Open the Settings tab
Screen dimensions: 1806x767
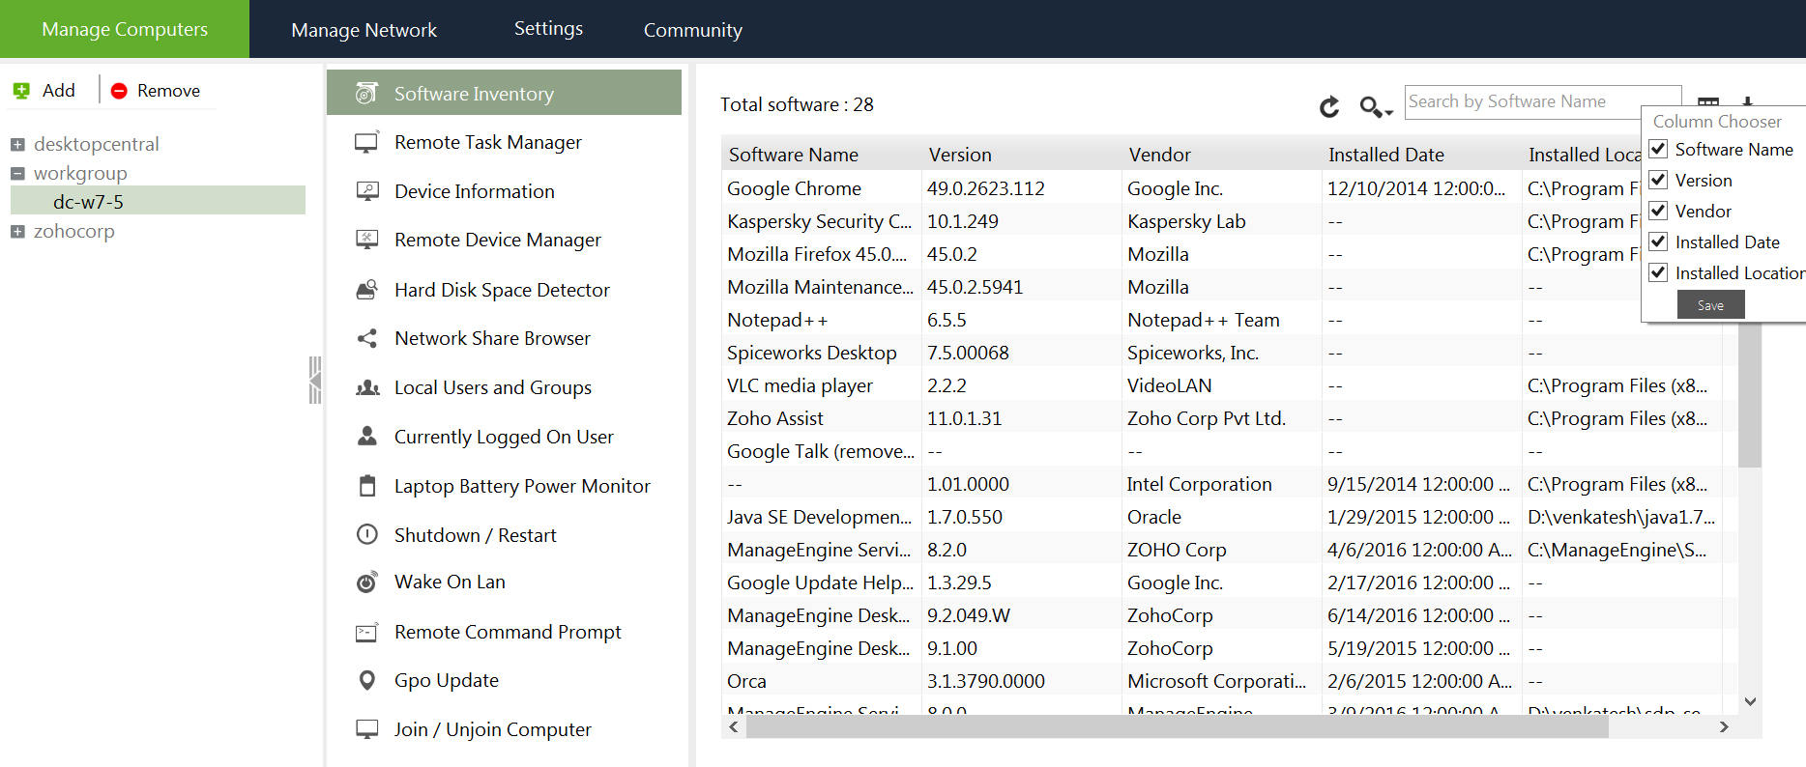548,29
